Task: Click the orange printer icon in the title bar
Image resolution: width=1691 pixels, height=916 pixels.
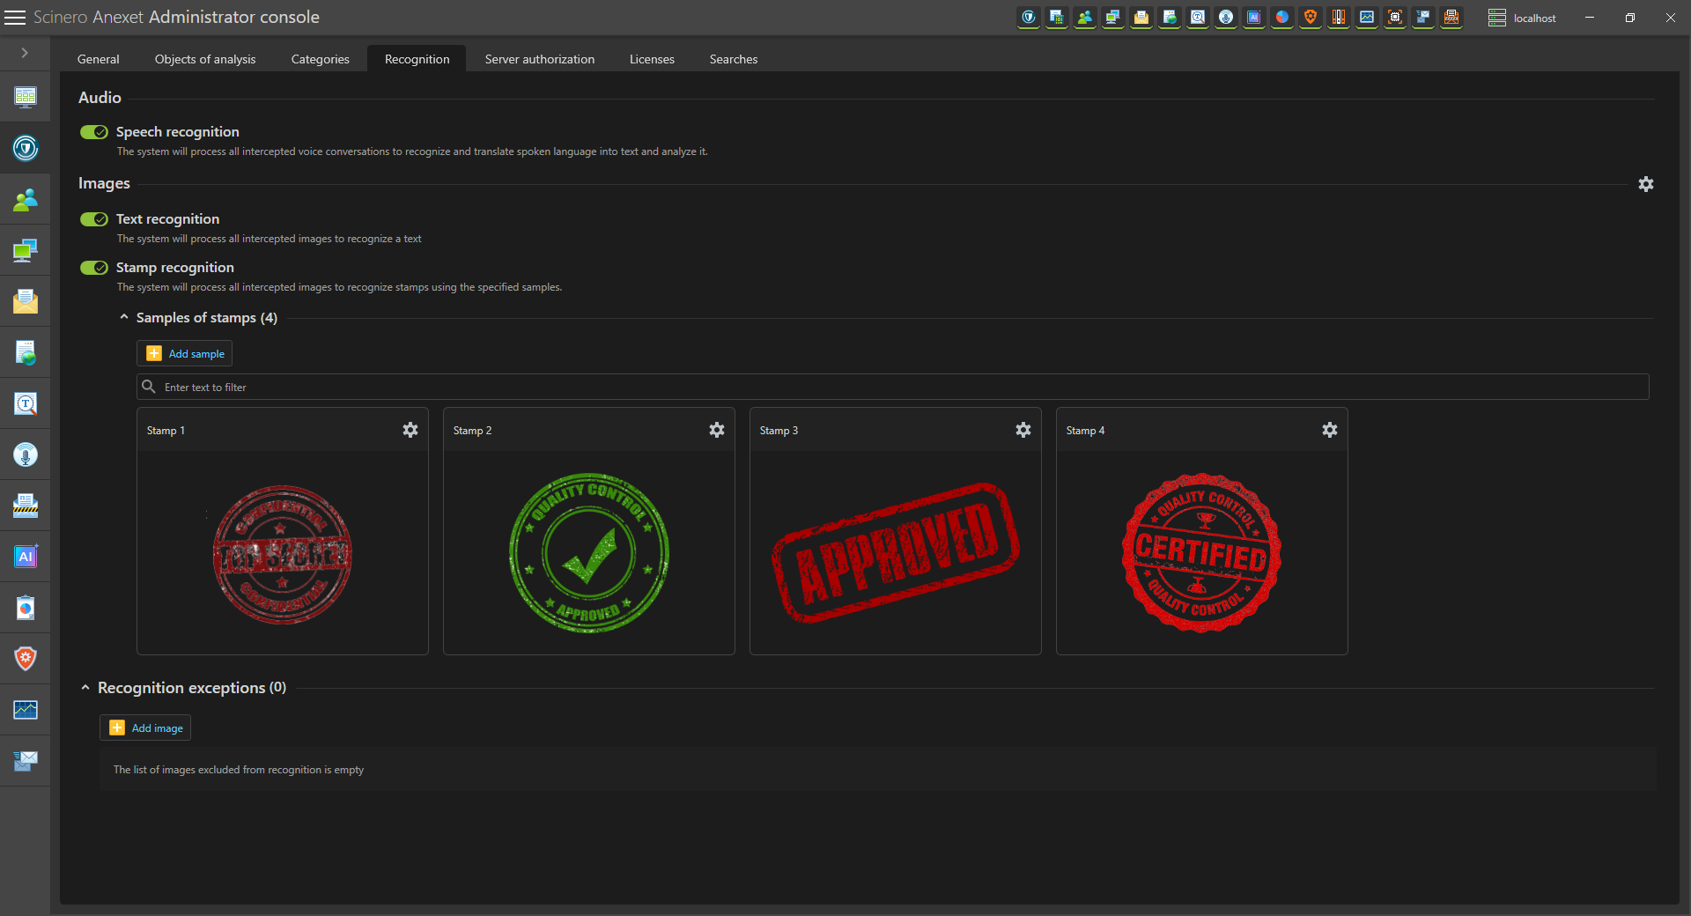Action: point(1451,18)
